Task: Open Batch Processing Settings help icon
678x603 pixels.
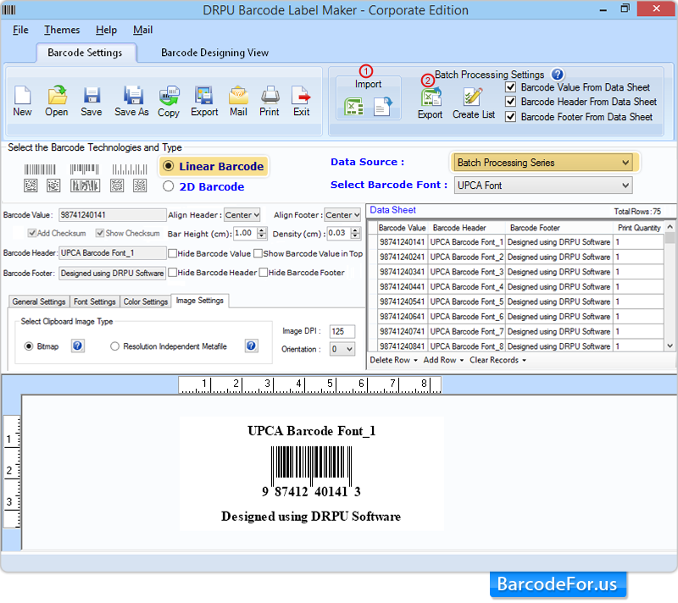Action: (x=558, y=75)
